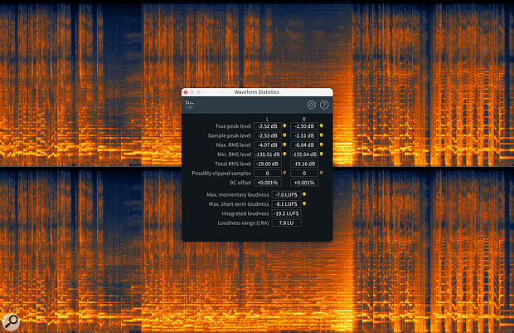This screenshot has width=514, height=333.
Task: Click the Sample peak level label
Action: point(230,135)
